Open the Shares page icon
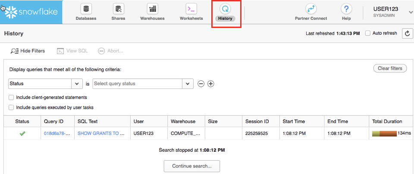Screen dimensions: 414x174 click(x=118, y=9)
